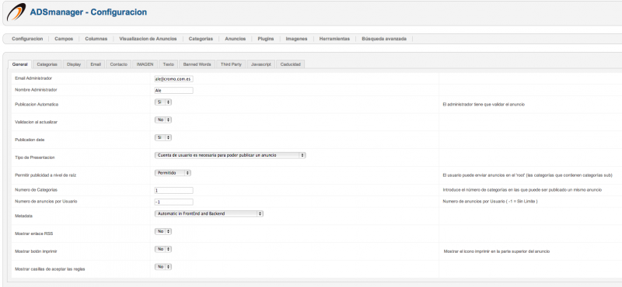Open the Validacion al actualizar dropdown

click(163, 119)
